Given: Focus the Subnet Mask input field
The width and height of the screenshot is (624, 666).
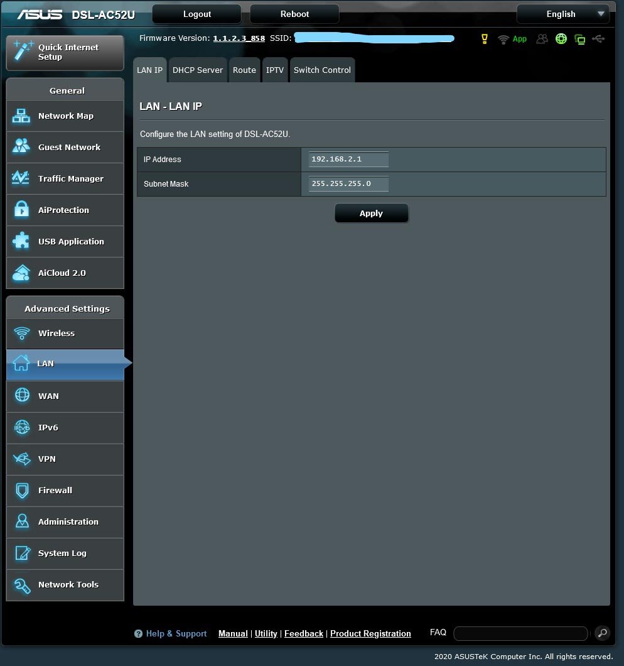Looking at the screenshot, I should [x=348, y=184].
